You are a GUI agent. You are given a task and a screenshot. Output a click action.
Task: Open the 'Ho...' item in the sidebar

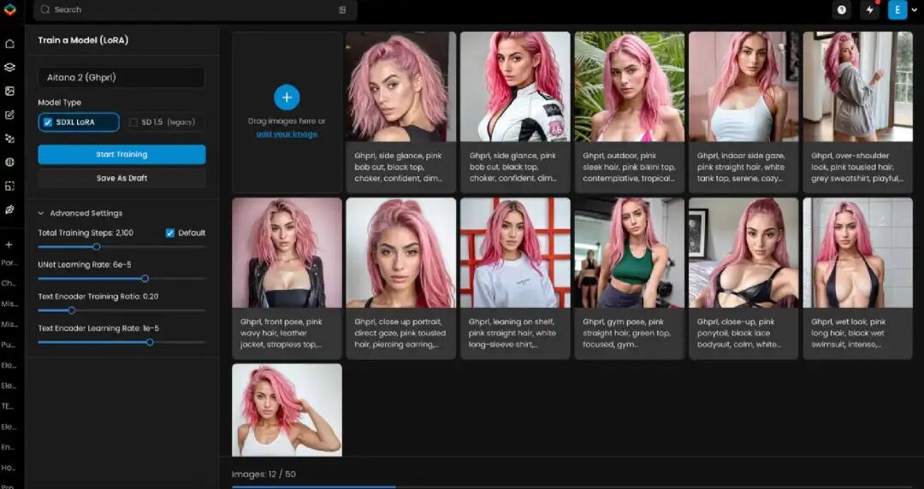point(9,468)
